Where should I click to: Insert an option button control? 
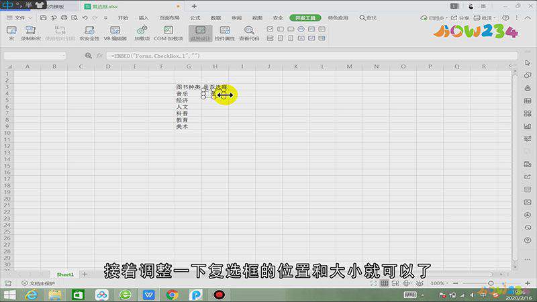(x=301, y=29)
